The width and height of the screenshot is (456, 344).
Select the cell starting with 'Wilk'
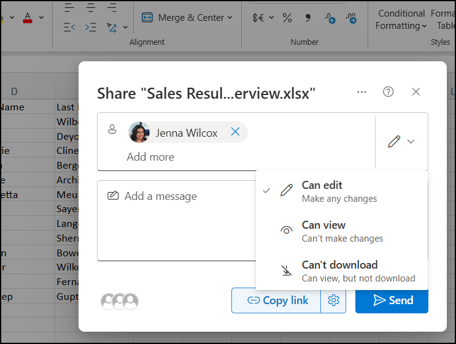(67, 267)
